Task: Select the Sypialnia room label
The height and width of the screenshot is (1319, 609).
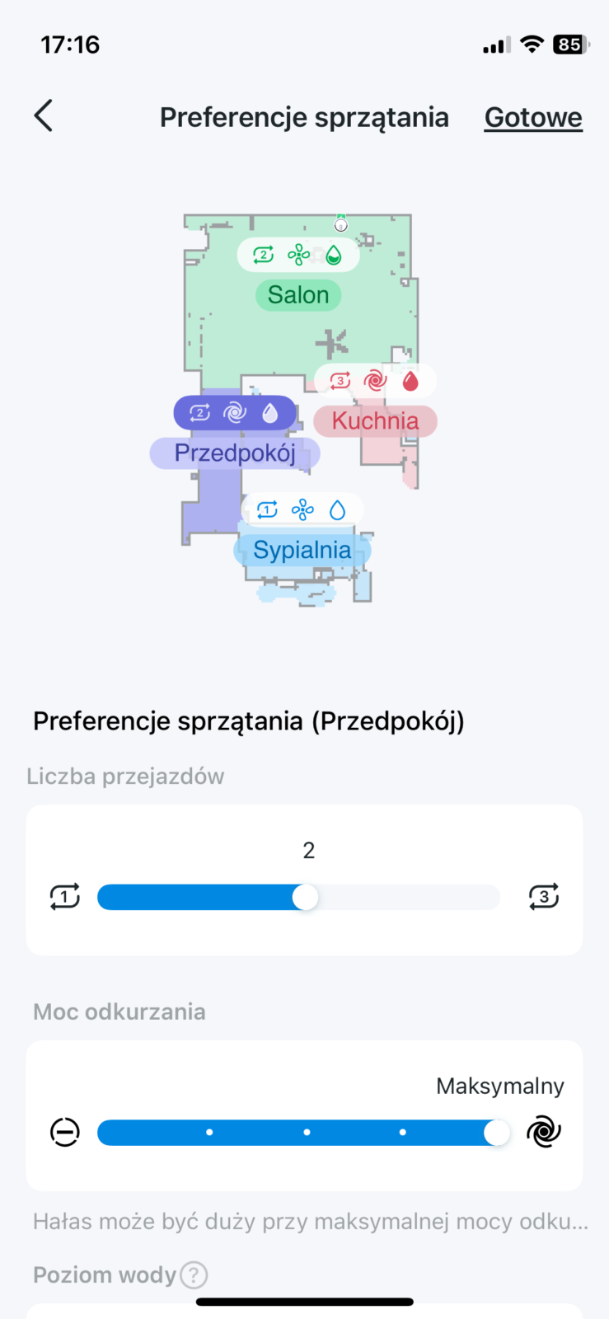Action: (x=302, y=550)
